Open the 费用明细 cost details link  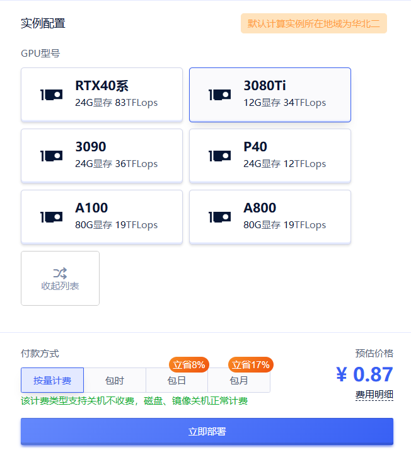374,395
